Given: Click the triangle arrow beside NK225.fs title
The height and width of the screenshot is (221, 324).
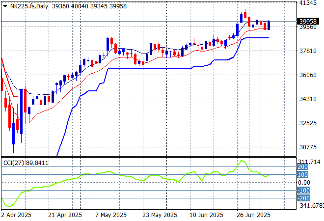Looking at the screenshot, I should (5, 5).
